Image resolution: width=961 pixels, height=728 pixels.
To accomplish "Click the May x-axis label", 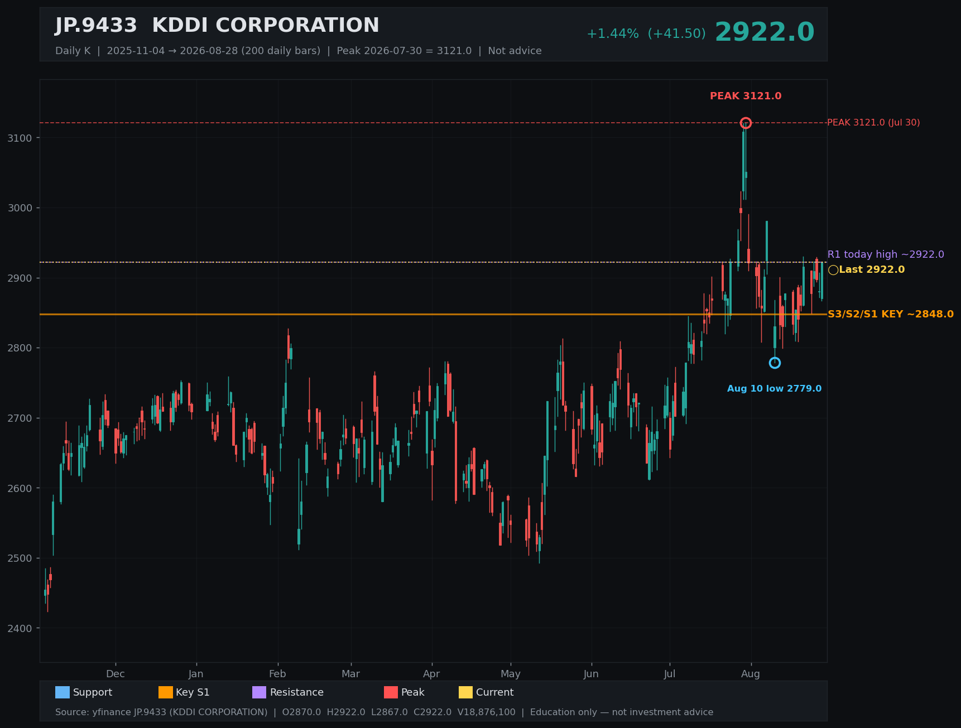I will coord(511,674).
